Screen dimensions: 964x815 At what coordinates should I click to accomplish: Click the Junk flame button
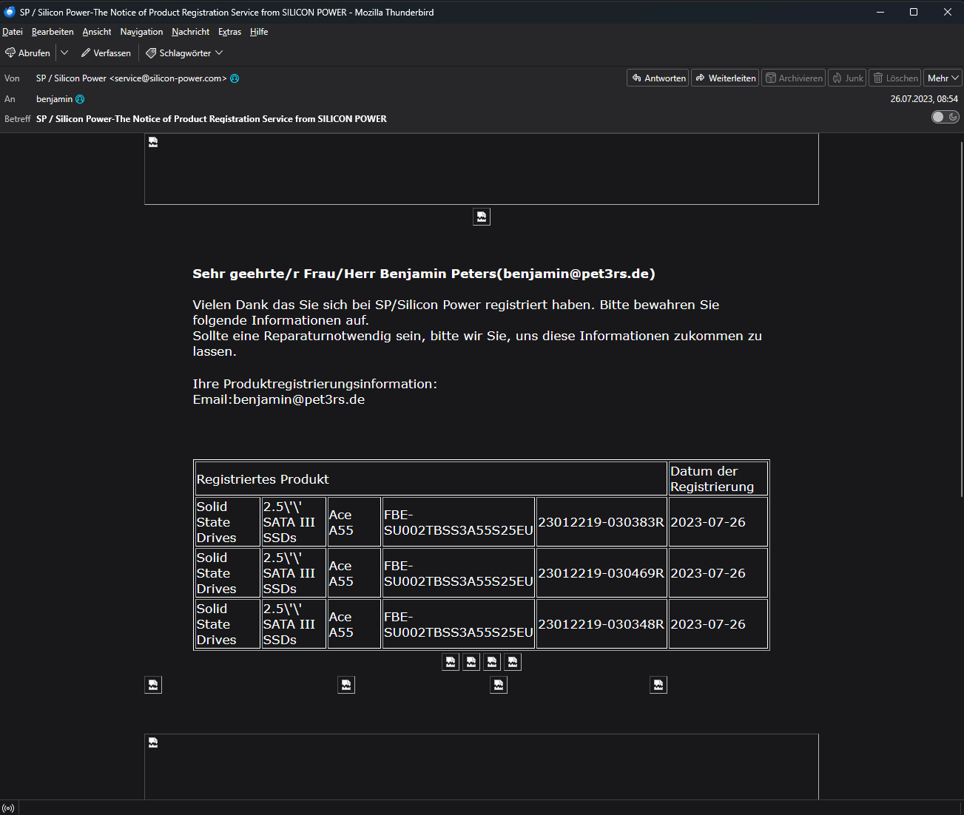pyautogui.click(x=847, y=78)
